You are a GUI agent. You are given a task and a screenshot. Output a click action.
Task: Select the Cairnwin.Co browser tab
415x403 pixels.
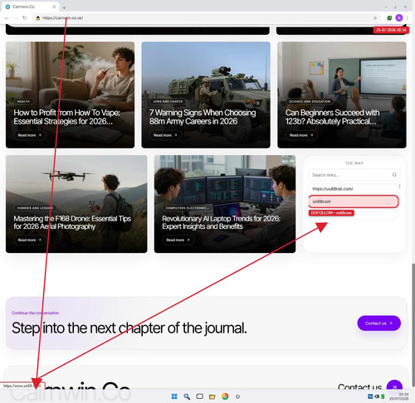pyautogui.click(x=30, y=7)
